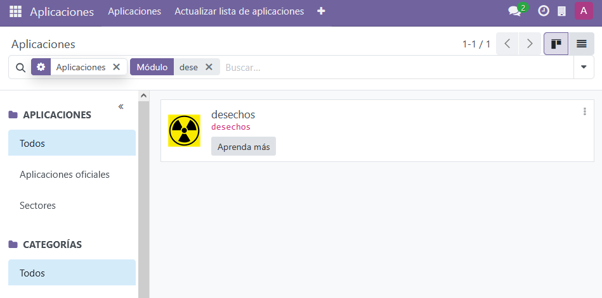Click Actualizar lista de aplicaciones menu
This screenshot has width=602, height=298.
click(x=239, y=11)
